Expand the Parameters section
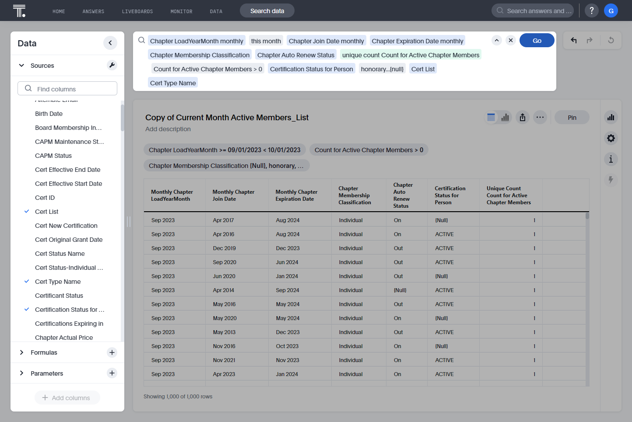The height and width of the screenshot is (422, 632). pos(21,373)
